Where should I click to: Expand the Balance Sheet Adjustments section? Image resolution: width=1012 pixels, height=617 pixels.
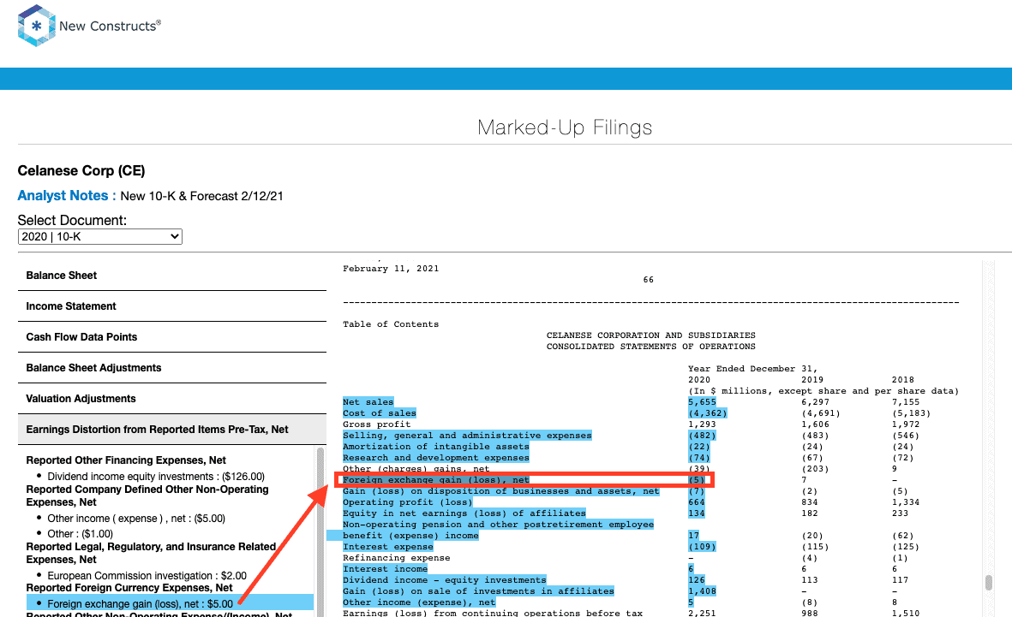tap(171, 368)
